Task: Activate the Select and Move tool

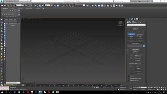Action: (x=35, y=5)
